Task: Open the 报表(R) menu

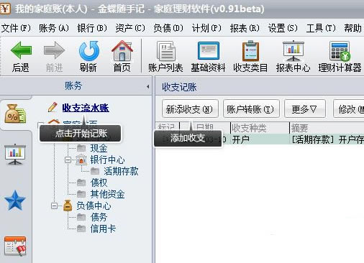Action: click(x=245, y=28)
